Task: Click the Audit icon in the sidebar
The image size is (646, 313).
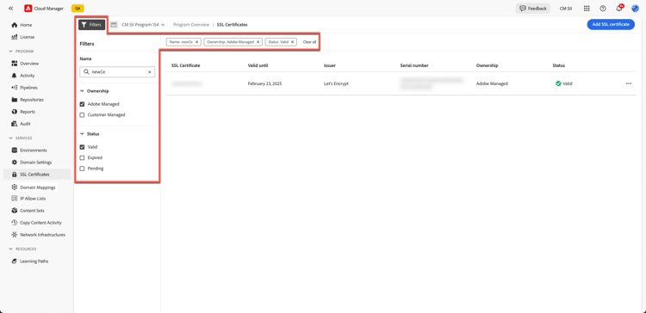Action: click(15, 124)
